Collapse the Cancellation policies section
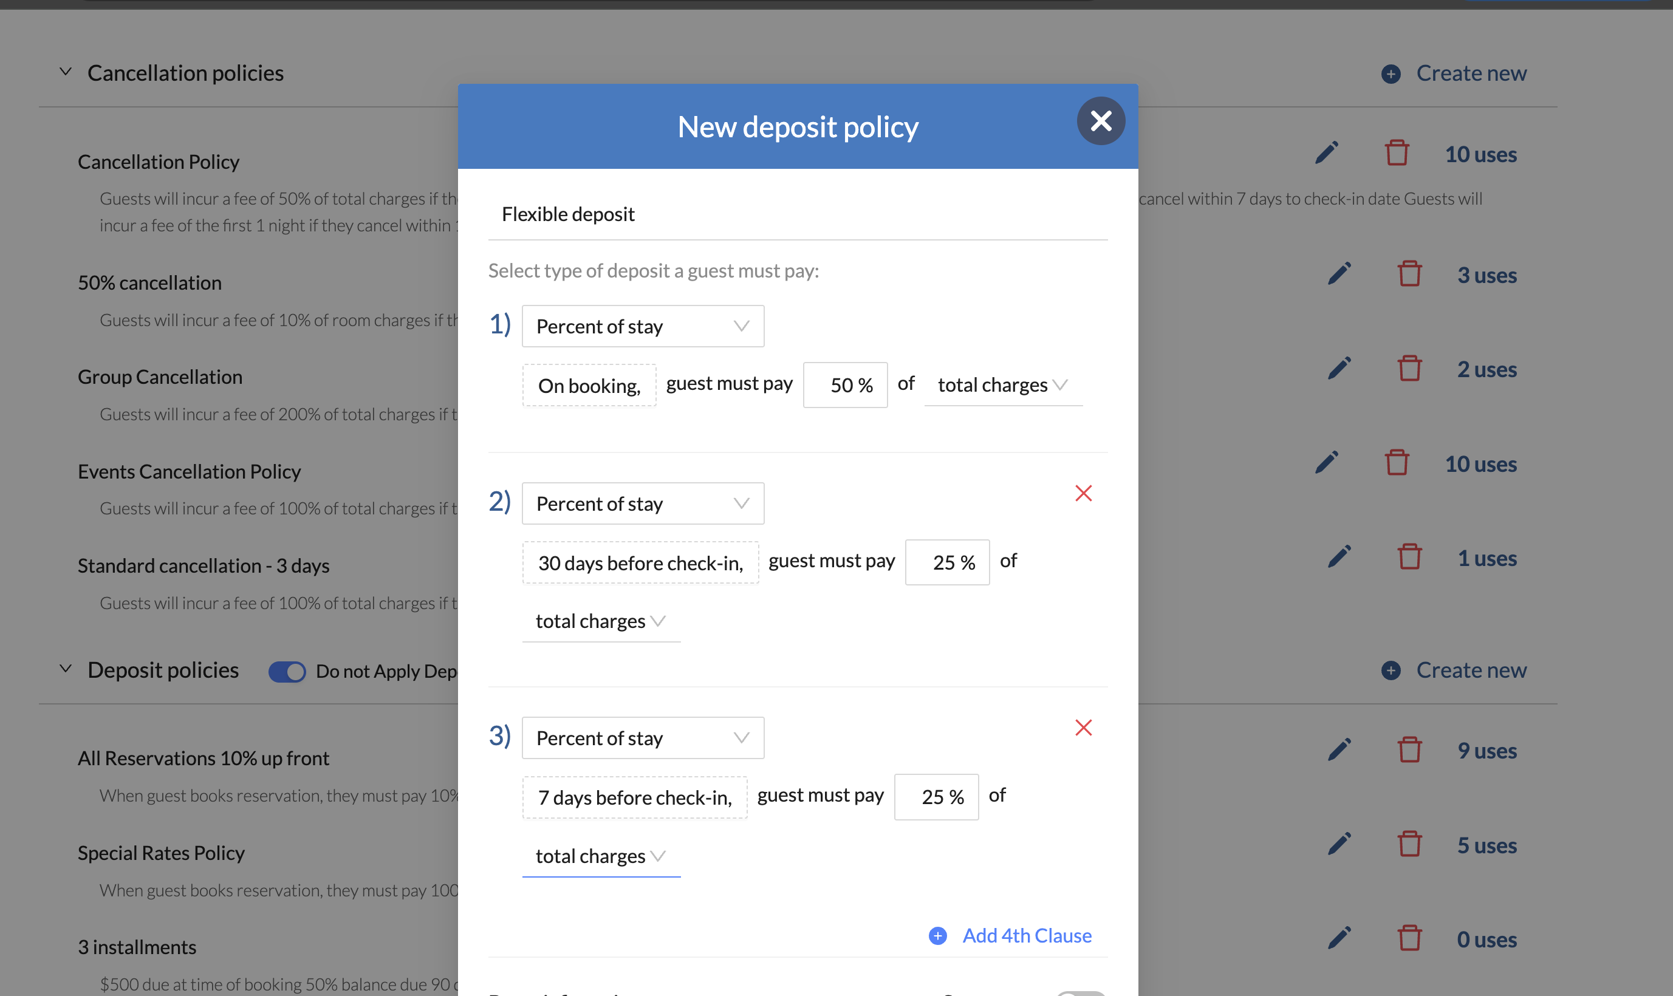This screenshot has width=1673, height=996. coord(66,72)
